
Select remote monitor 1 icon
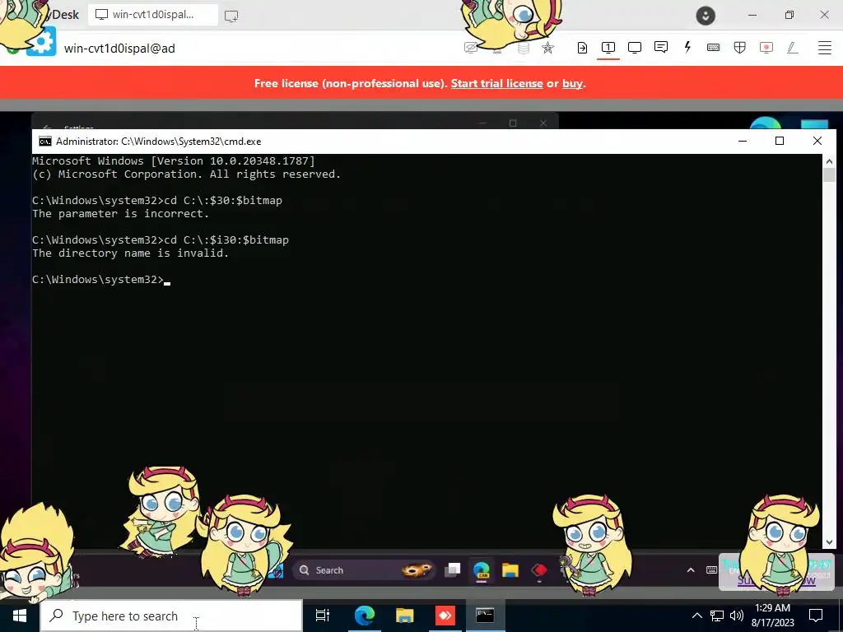[608, 48]
